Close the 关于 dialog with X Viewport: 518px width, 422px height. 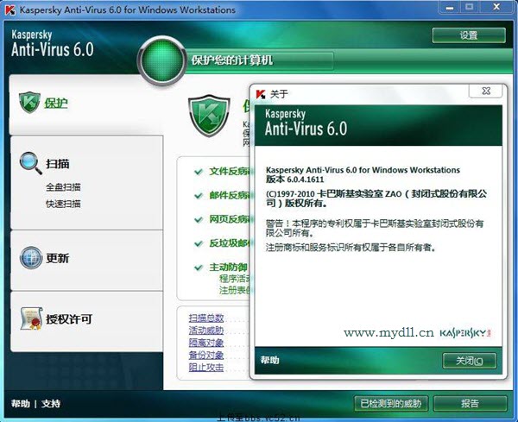point(485,91)
